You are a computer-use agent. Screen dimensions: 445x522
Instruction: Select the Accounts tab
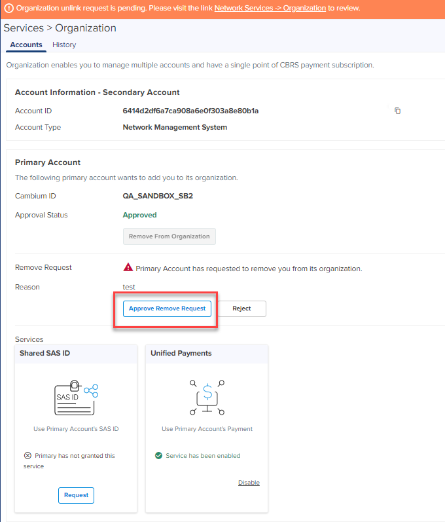coord(26,45)
